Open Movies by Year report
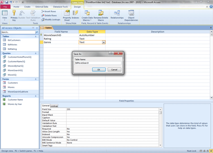This screenshot has width=213, height=153. click(15, 104)
